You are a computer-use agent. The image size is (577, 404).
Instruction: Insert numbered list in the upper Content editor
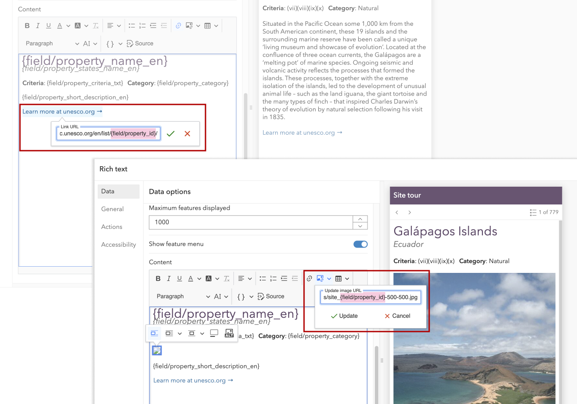(x=142, y=26)
